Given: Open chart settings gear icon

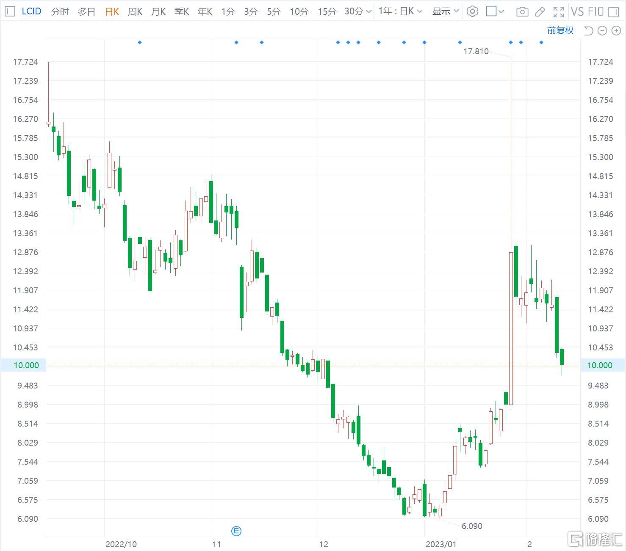Looking at the screenshot, I should pyautogui.click(x=472, y=11).
